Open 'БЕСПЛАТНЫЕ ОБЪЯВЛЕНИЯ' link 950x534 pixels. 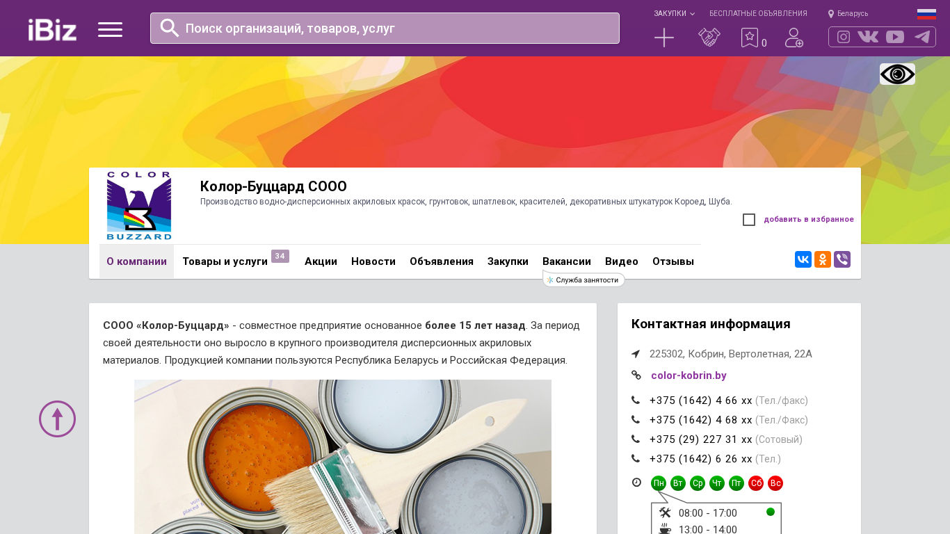click(x=758, y=13)
